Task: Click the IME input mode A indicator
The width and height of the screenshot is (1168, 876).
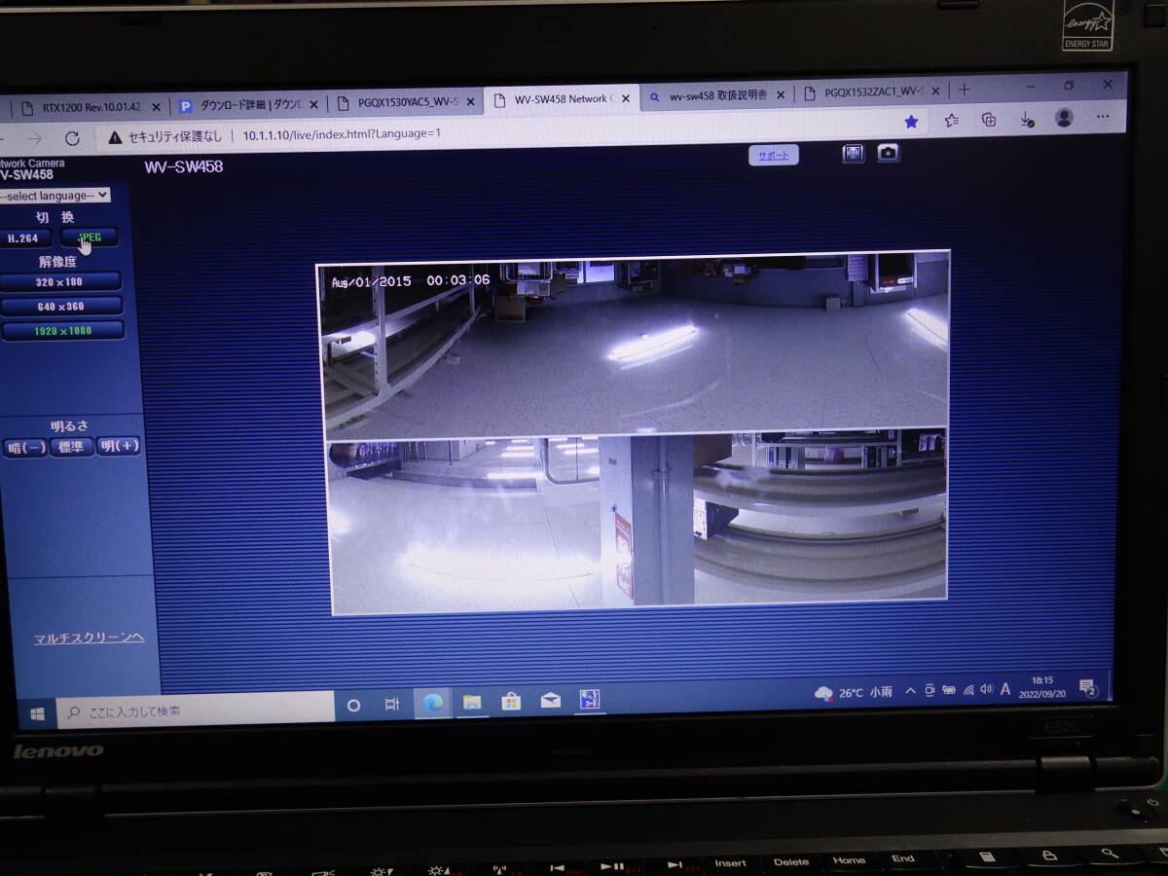Action: coord(1005,688)
